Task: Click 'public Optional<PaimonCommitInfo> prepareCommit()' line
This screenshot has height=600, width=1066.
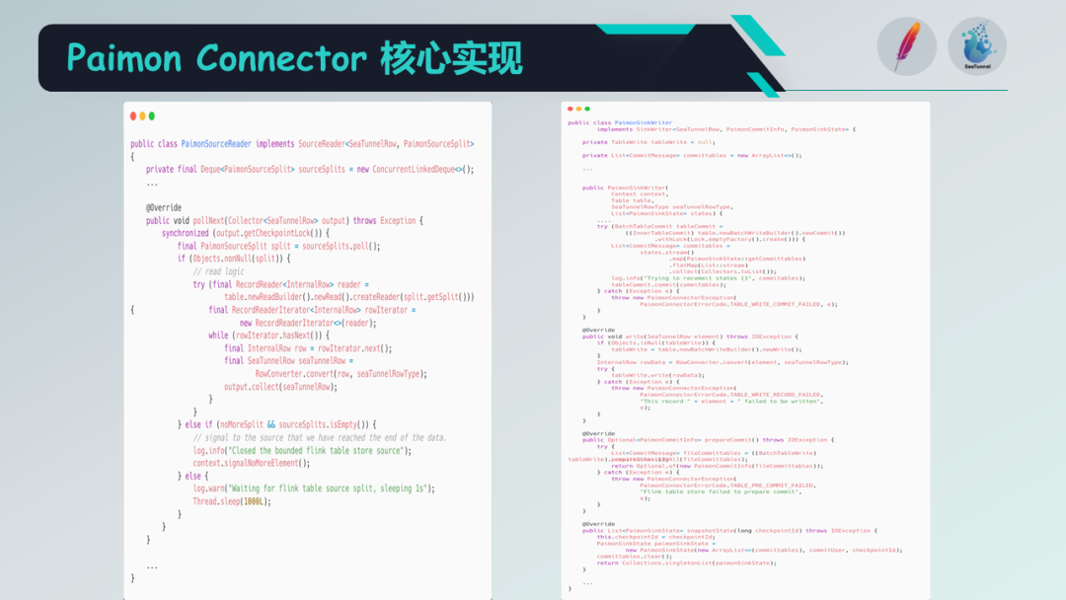Action: 709,439
